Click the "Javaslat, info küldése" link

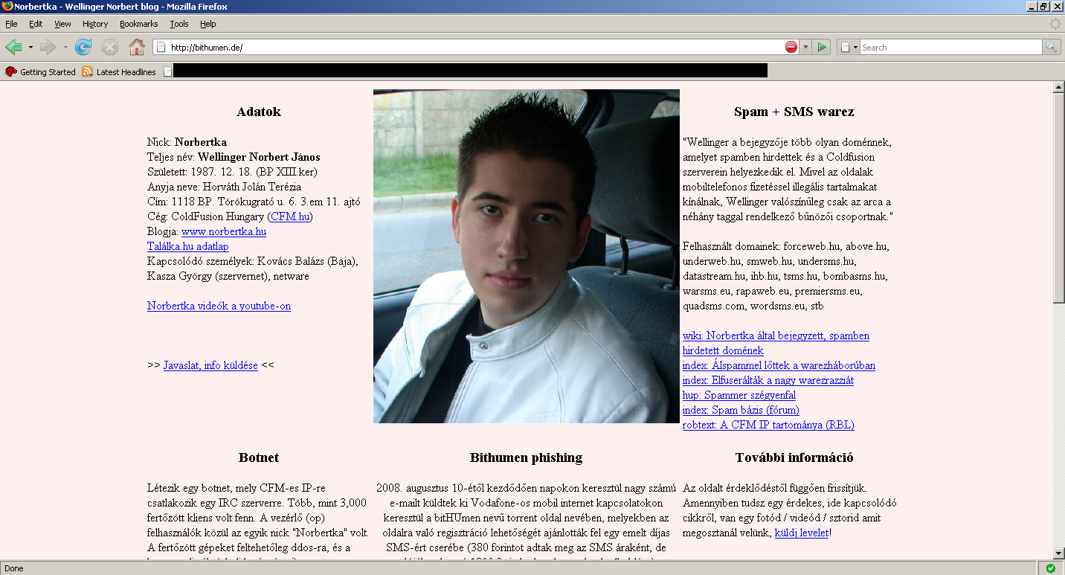tap(210, 365)
